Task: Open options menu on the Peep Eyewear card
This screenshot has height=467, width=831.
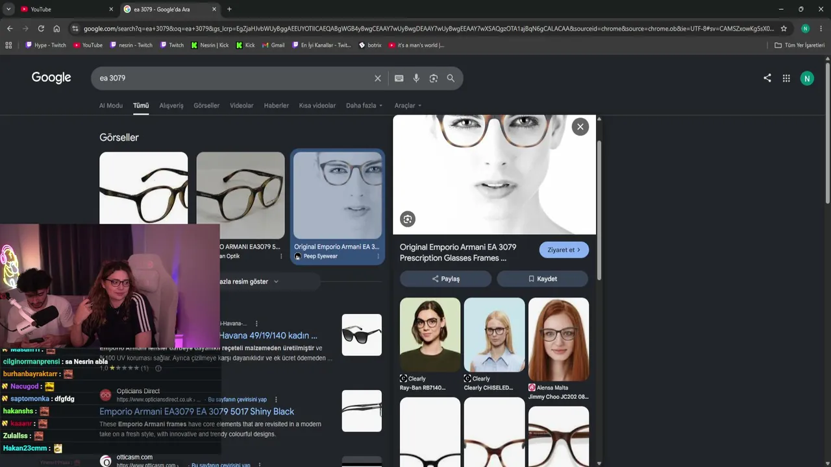Action: click(x=378, y=256)
